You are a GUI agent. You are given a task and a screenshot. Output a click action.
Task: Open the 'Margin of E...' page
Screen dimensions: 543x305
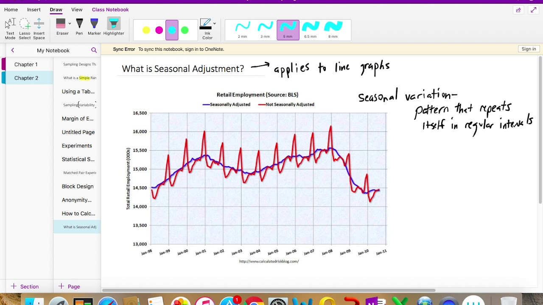pyautogui.click(x=77, y=119)
